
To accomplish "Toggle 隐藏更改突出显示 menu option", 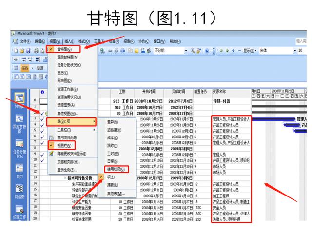I will [x=72, y=154].
